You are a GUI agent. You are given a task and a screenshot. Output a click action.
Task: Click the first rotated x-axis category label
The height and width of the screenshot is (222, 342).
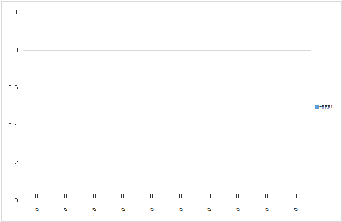tap(37, 209)
